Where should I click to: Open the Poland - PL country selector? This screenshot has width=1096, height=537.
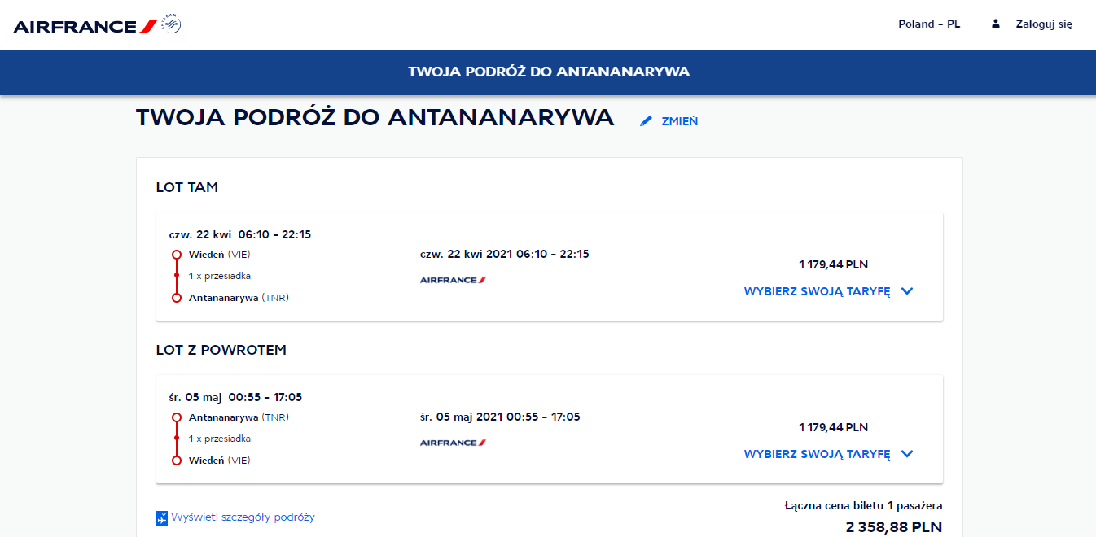click(x=929, y=24)
